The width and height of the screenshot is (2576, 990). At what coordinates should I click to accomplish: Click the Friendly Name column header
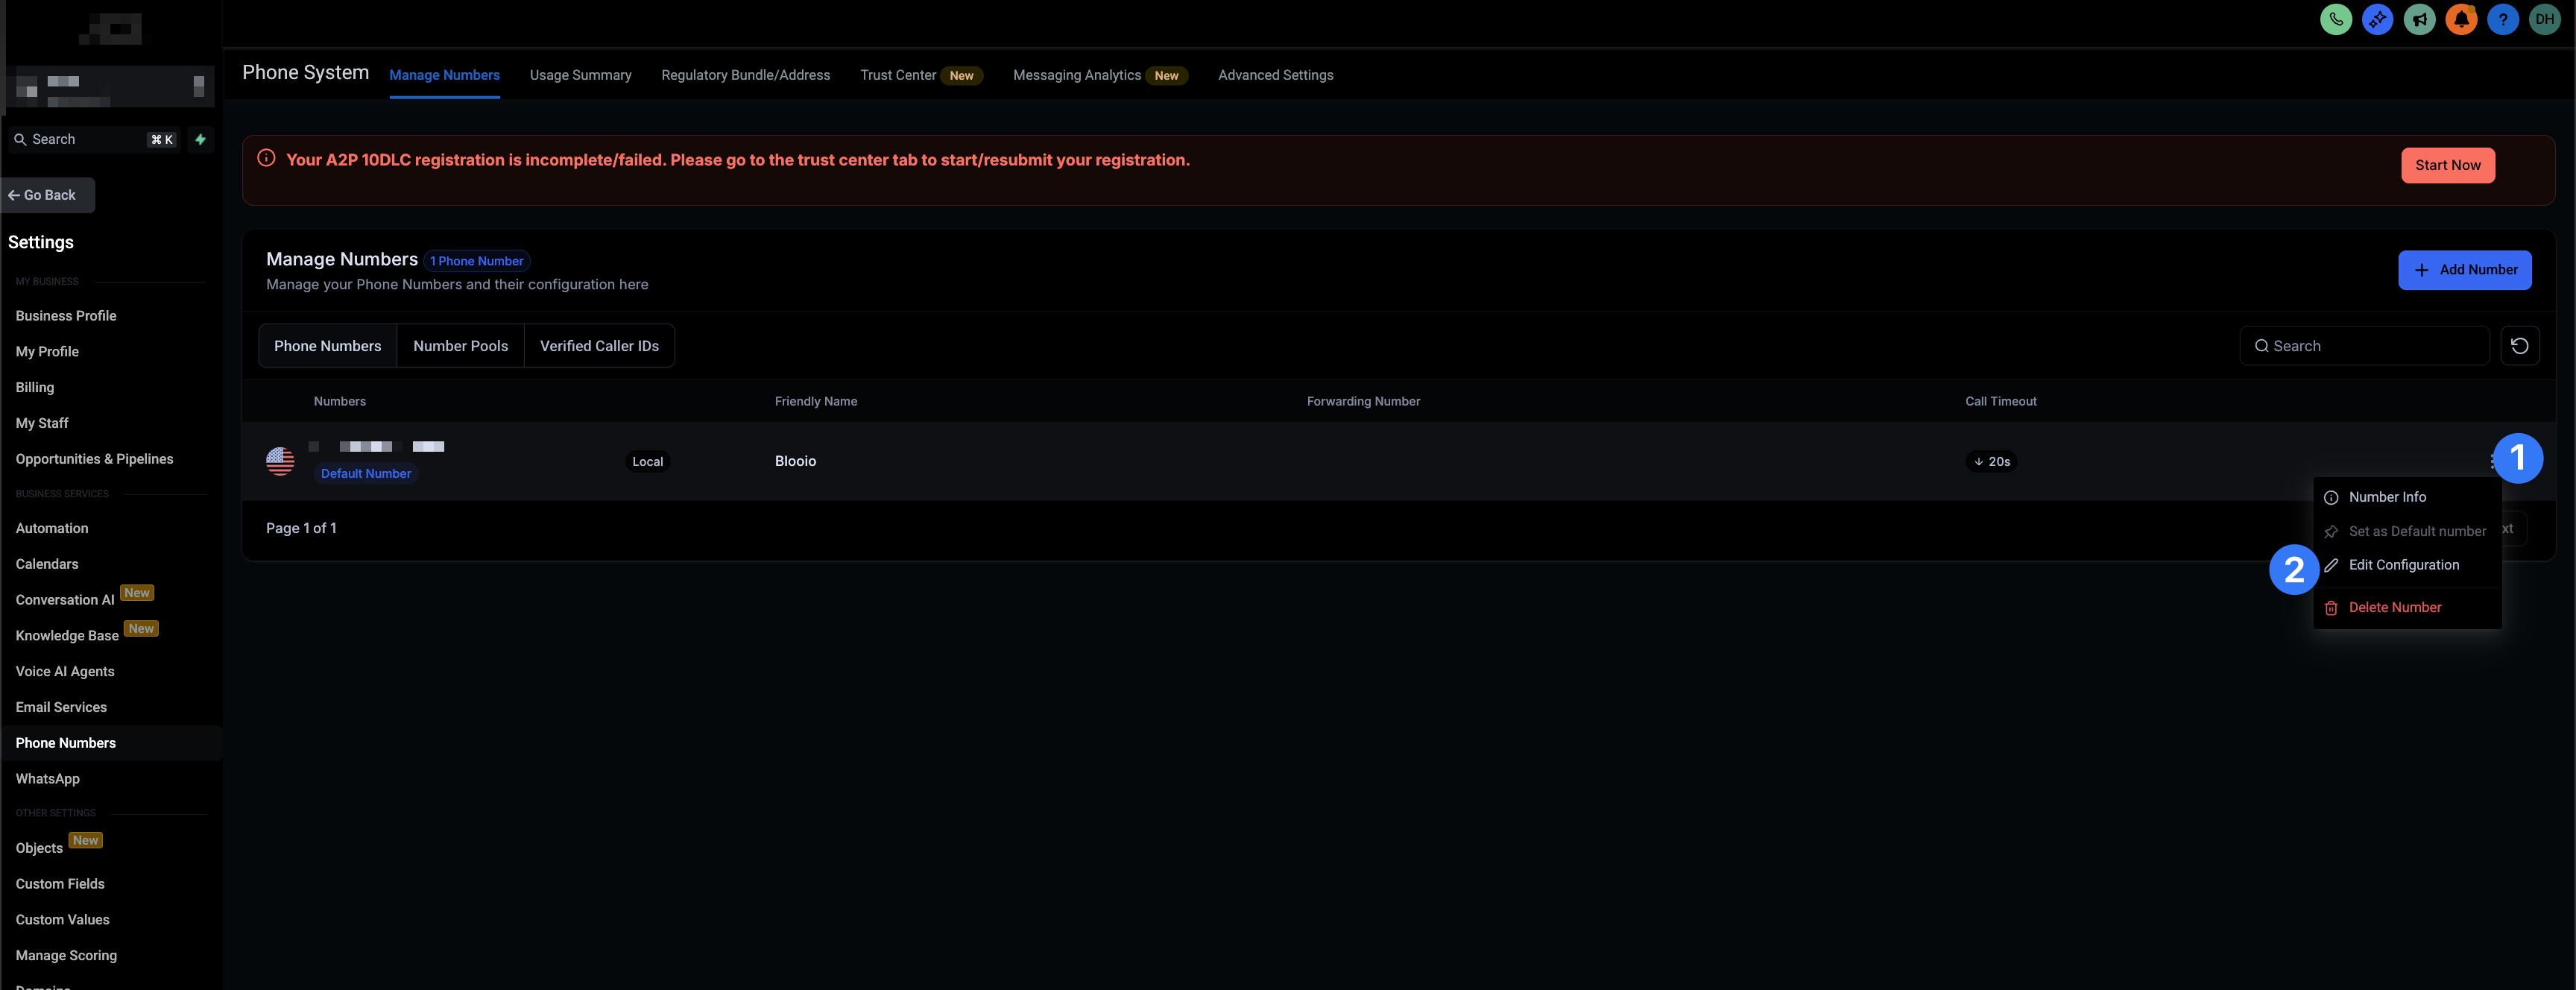tap(816, 402)
